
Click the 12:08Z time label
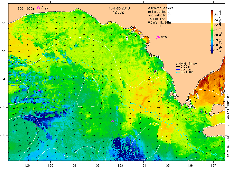pyautogui.click(x=118, y=12)
